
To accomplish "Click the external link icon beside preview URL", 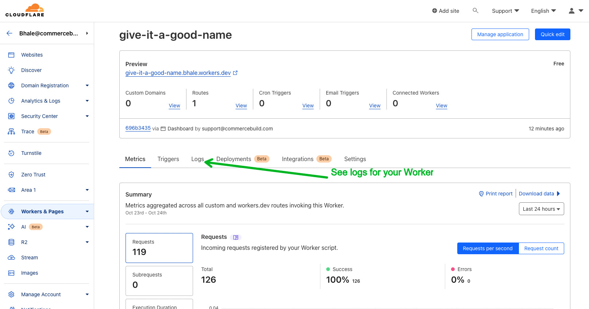I will tap(235, 73).
